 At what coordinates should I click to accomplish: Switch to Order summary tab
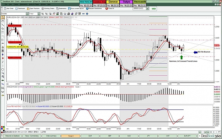51,136
